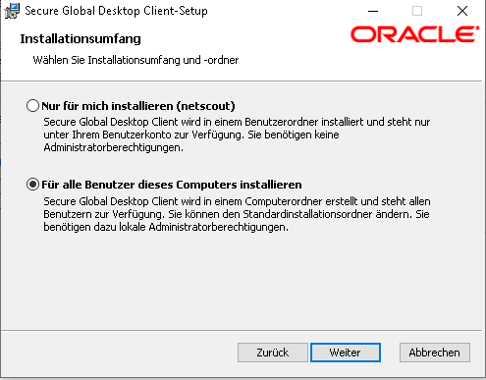This screenshot has height=380, width=486.
Task: Click the setup installer icon in title bar
Action: (12, 11)
